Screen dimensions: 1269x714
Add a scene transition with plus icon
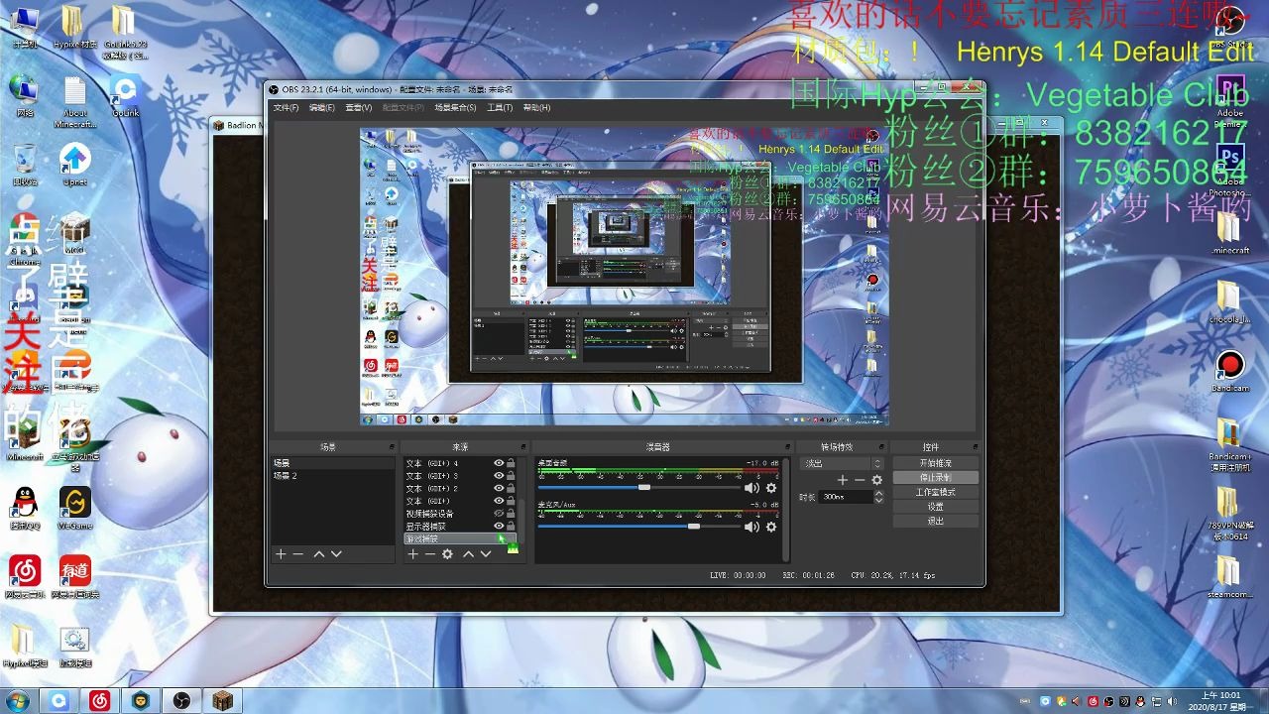pos(843,480)
